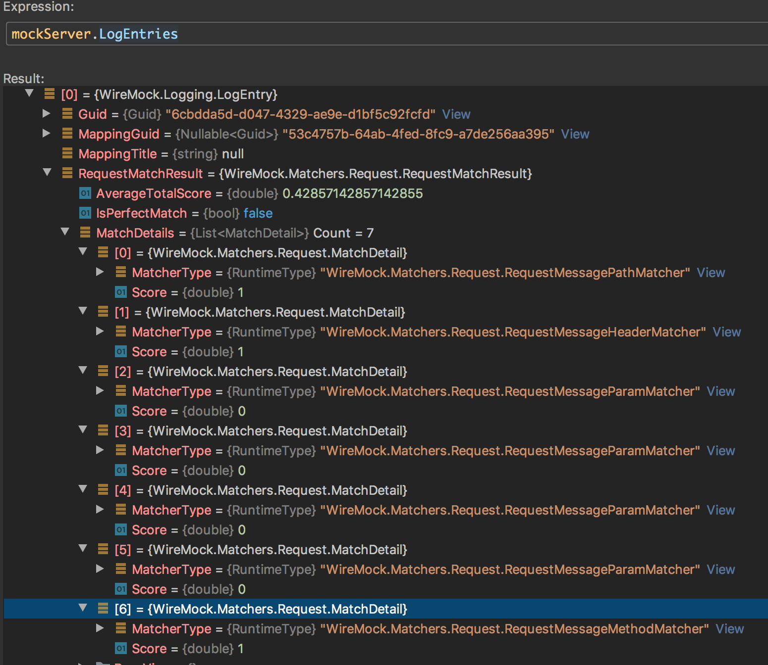Viewport: 768px width, 665px height.
Task: Click the object icon of MatchDetail [1]
Action: pos(103,312)
